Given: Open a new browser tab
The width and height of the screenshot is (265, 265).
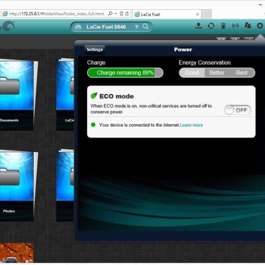Looking at the screenshot, I should [x=207, y=14].
